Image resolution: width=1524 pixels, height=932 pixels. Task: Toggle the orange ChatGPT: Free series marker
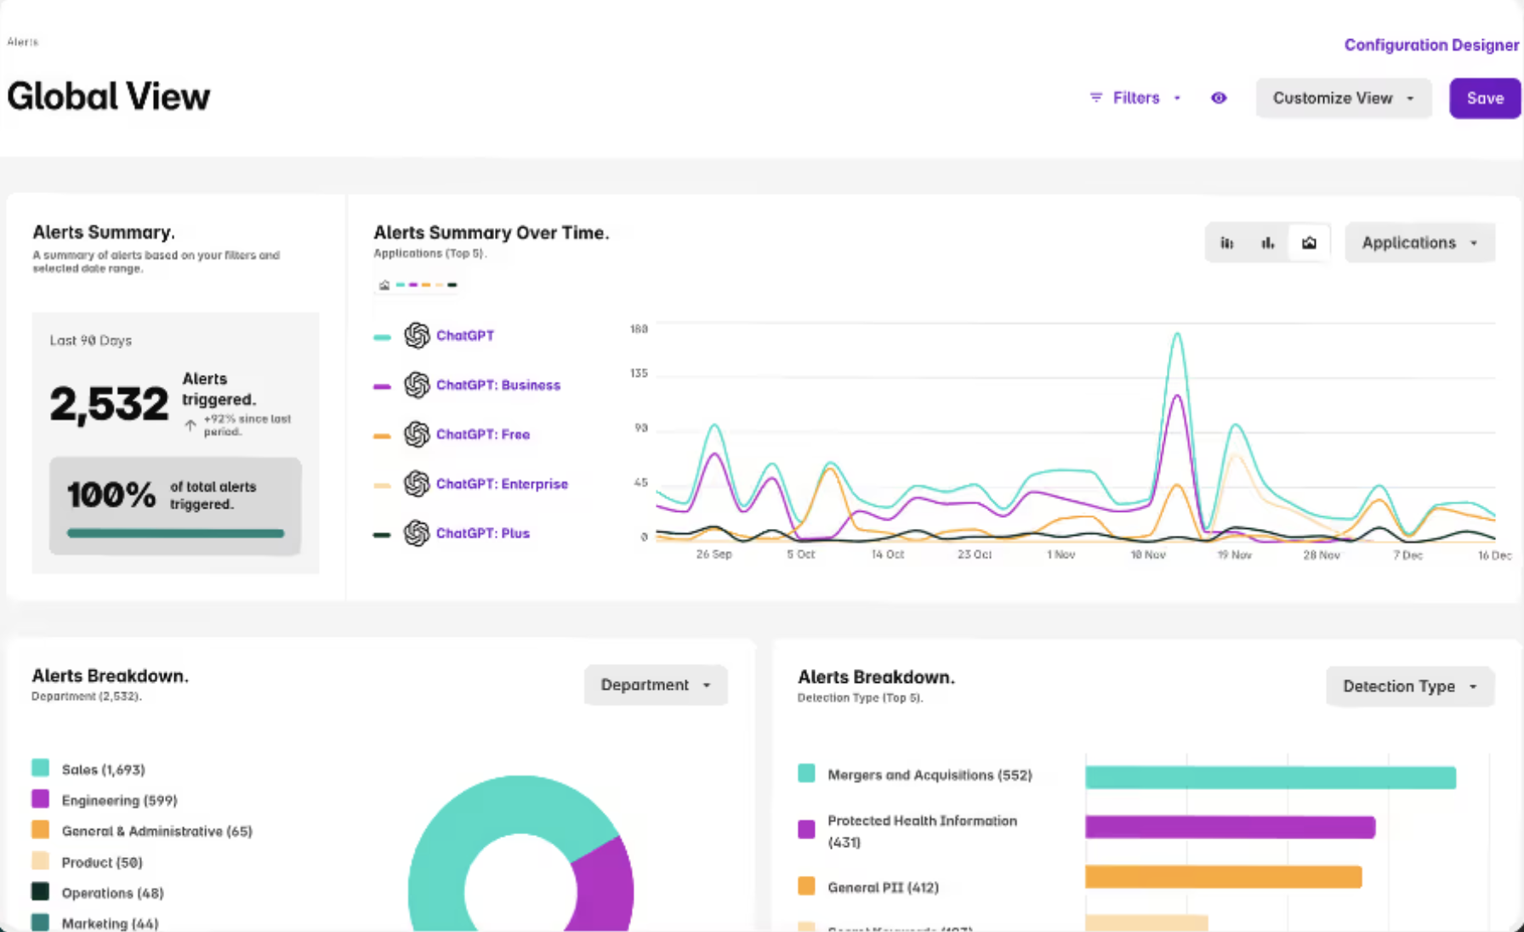tap(382, 435)
